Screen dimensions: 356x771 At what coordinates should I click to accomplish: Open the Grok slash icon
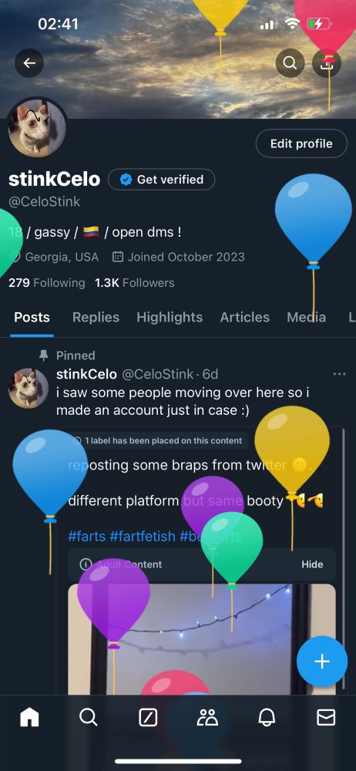[x=148, y=718]
